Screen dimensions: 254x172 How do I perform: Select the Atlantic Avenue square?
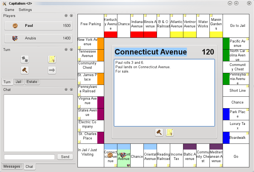[x=176, y=26]
